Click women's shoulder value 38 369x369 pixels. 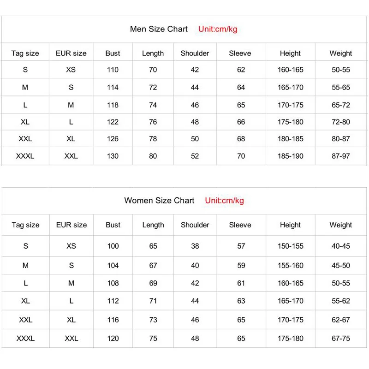195,246
